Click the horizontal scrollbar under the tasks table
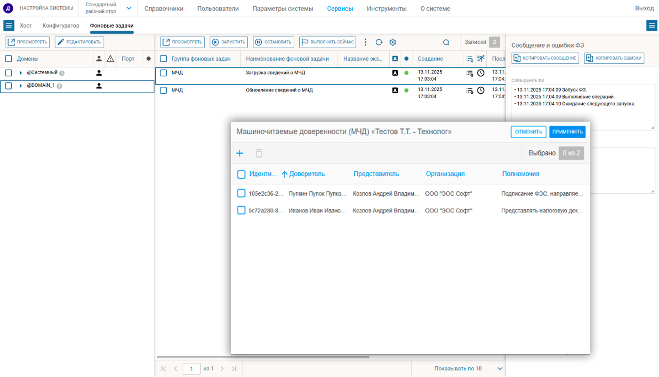 [263, 357]
